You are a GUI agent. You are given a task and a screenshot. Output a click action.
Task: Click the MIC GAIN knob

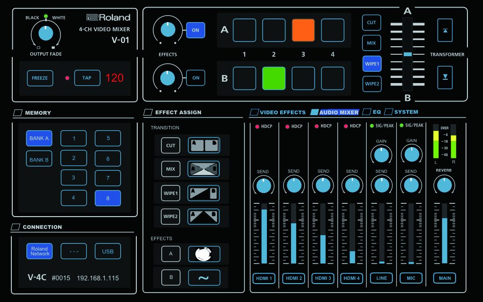411,155
